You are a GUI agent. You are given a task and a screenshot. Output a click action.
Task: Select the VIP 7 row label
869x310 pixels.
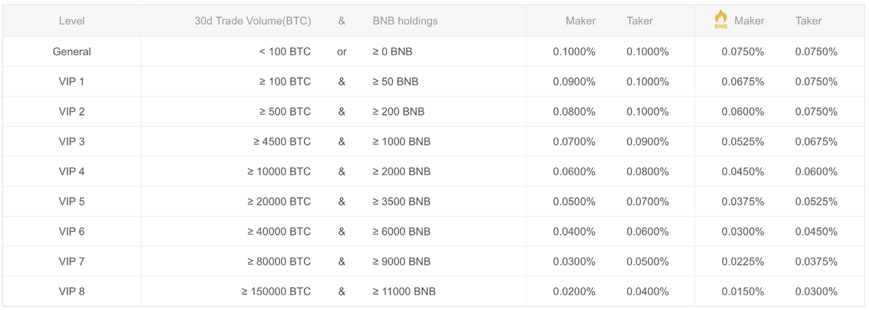click(x=72, y=261)
